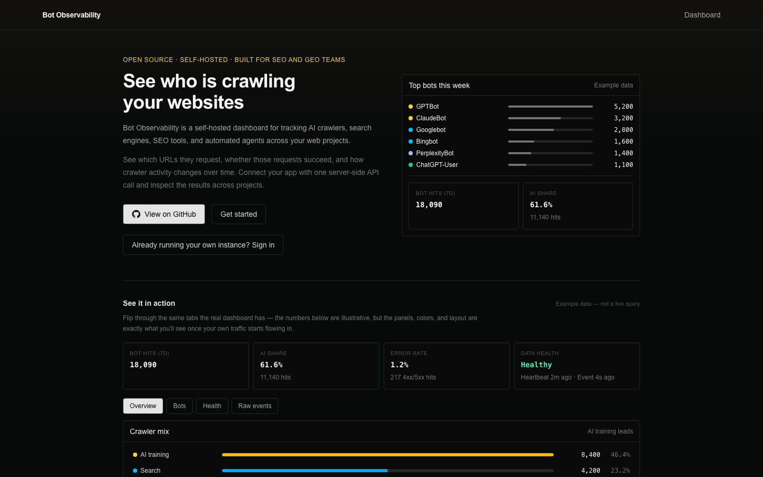This screenshot has width=763, height=477.
Task: Click the 3,200 hit count
Action: coord(624,118)
